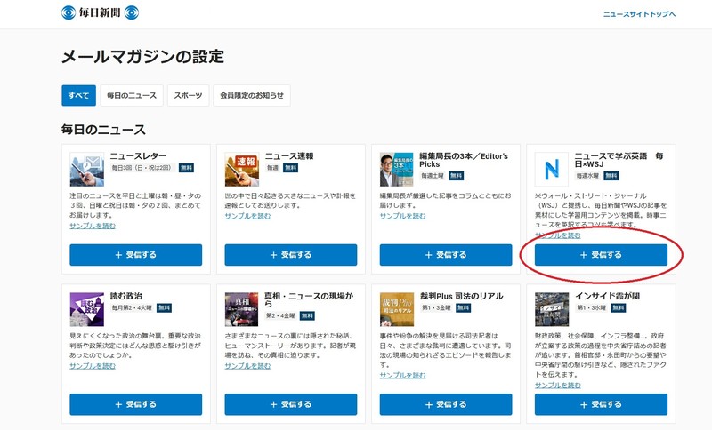Click 編集局長の3本／Editor's Picks title

coord(464,160)
